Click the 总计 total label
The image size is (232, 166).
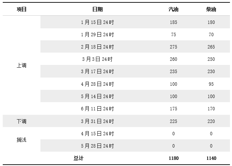click(79, 158)
